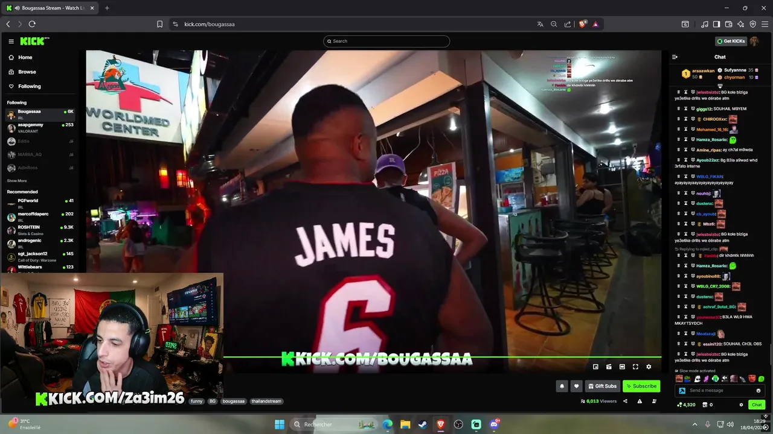
Task: Open mercoffdaperc recommended channel
Action: click(40, 216)
